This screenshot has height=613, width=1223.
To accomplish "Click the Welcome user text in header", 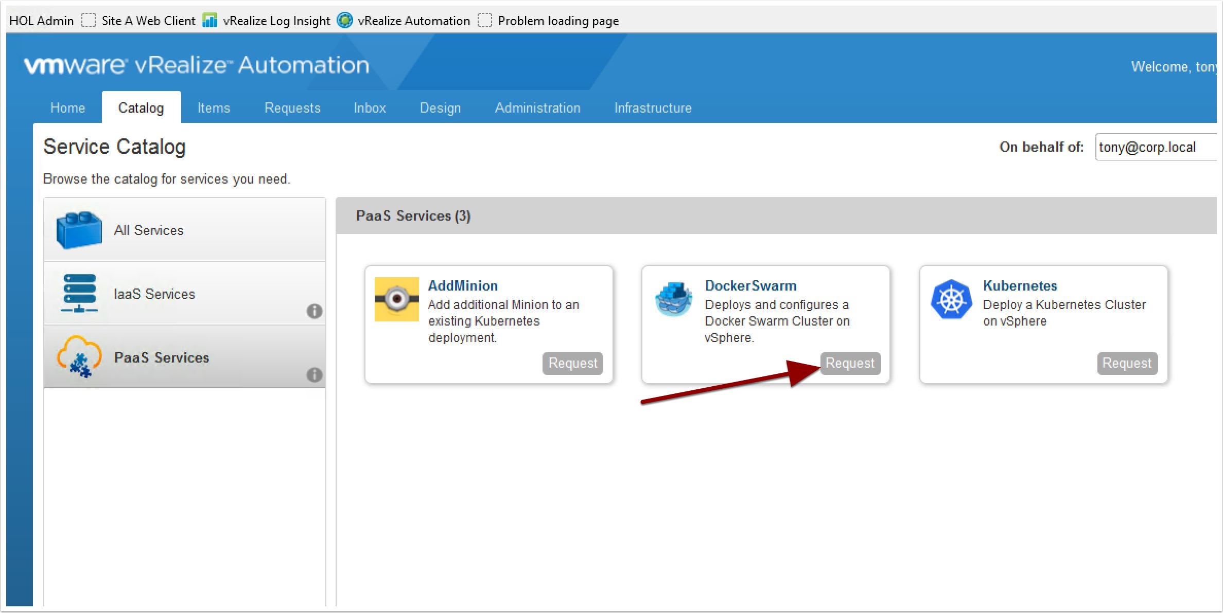I will pos(1174,67).
